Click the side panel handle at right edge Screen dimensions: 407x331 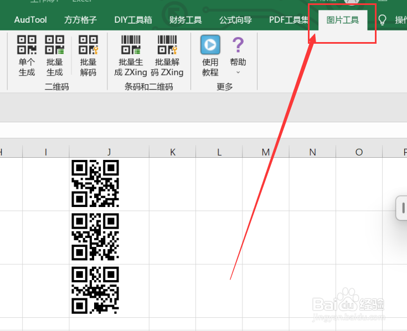coord(402,208)
